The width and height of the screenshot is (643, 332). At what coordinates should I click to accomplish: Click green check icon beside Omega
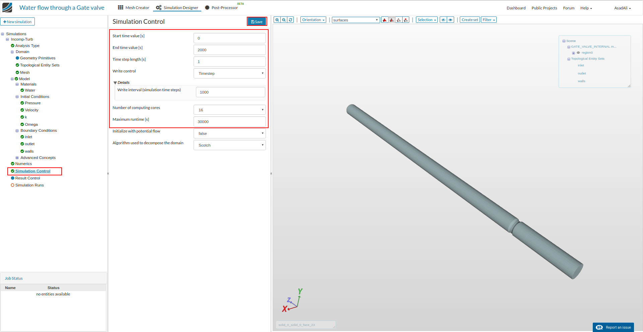[x=22, y=124]
